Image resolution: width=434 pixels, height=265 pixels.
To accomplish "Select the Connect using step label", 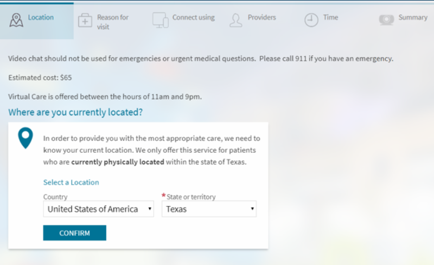I will pyautogui.click(x=193, y=17).
